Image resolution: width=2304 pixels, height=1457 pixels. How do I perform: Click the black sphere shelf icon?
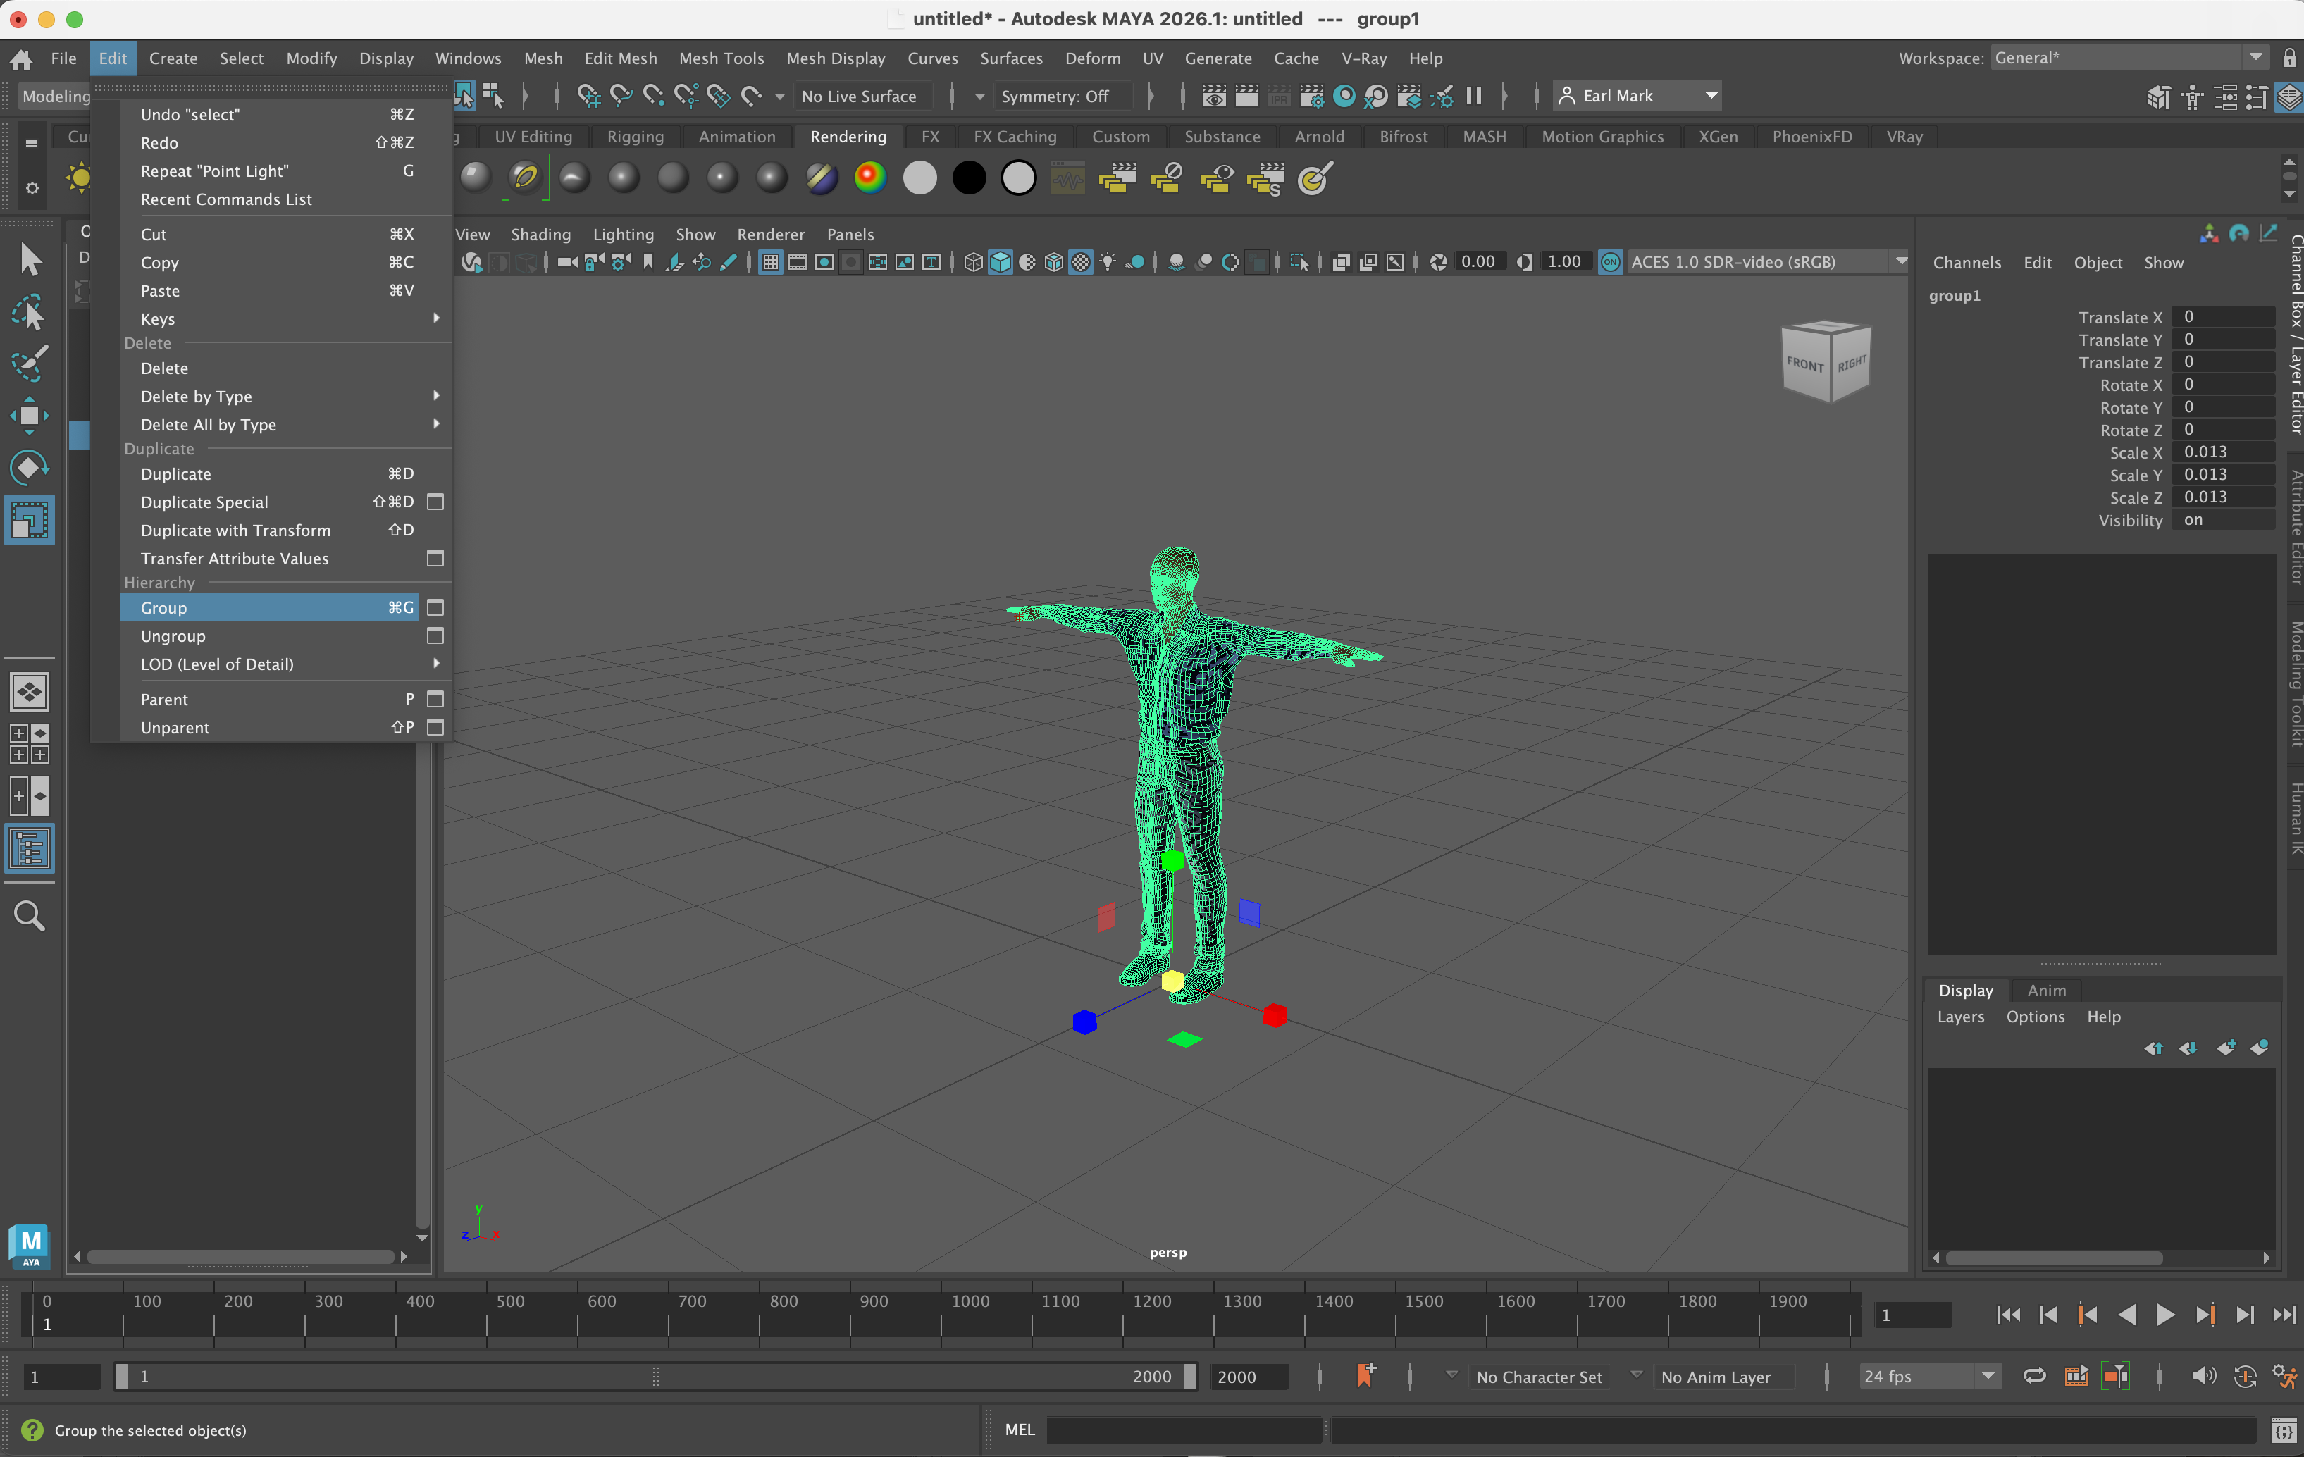[x=968, y=178]
